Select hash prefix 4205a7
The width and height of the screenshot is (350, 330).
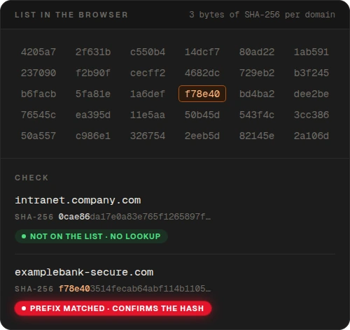point(38,52)
